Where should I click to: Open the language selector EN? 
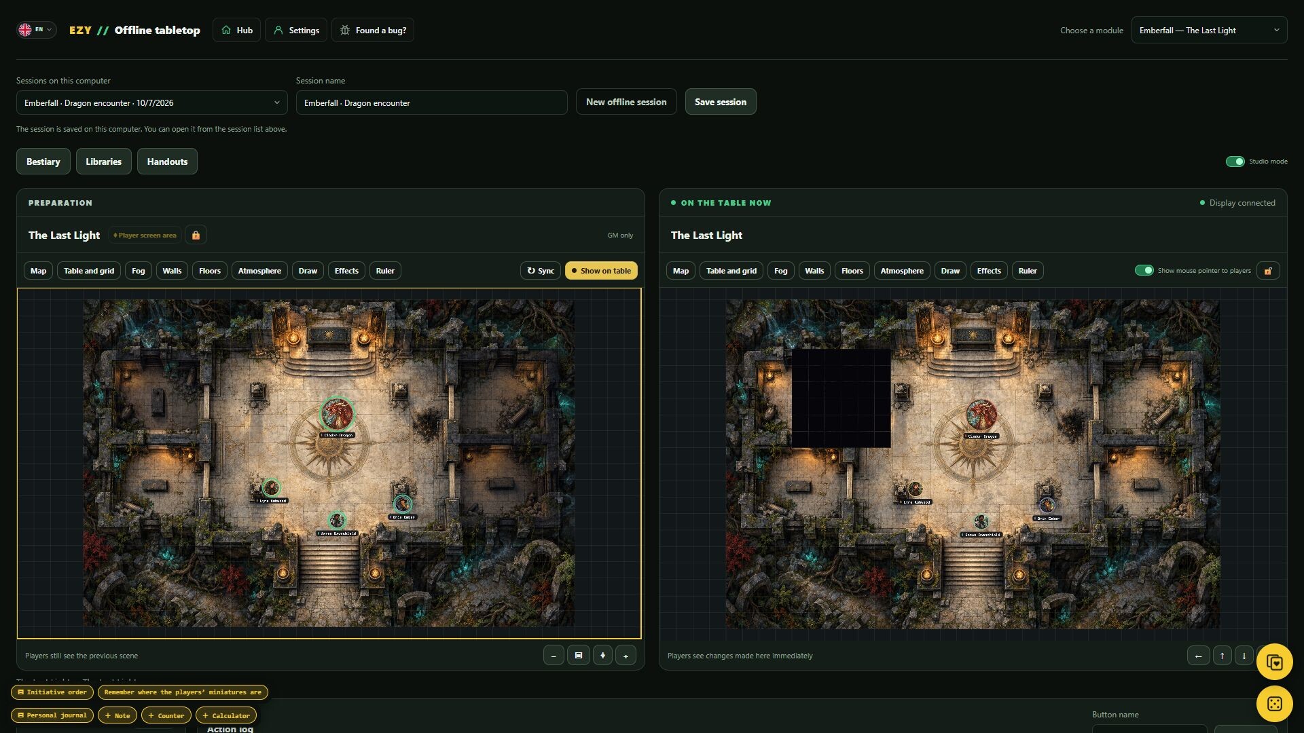pos(37,30)
